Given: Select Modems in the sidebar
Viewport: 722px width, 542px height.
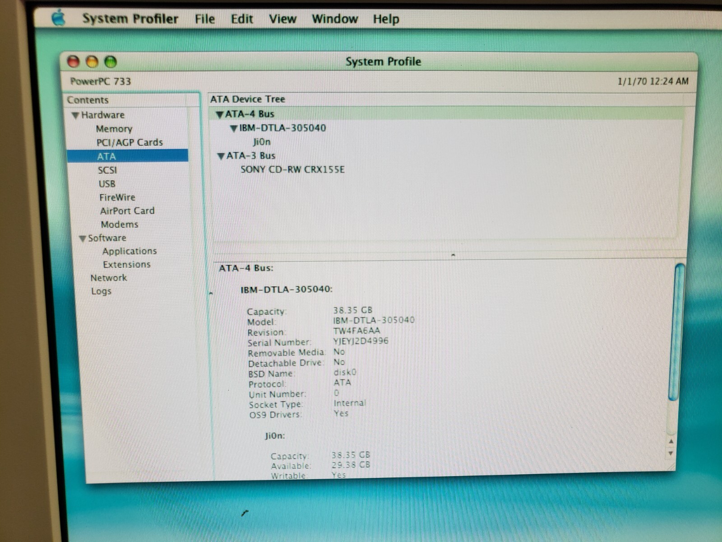Looking at the screenshot, I should 120,224.
